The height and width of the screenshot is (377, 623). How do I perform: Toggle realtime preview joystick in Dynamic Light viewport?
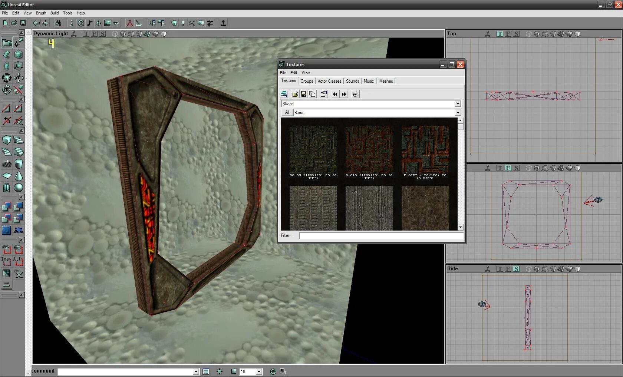click(74, 34)
